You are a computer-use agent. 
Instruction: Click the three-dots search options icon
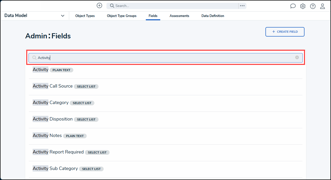pos(242,6)
